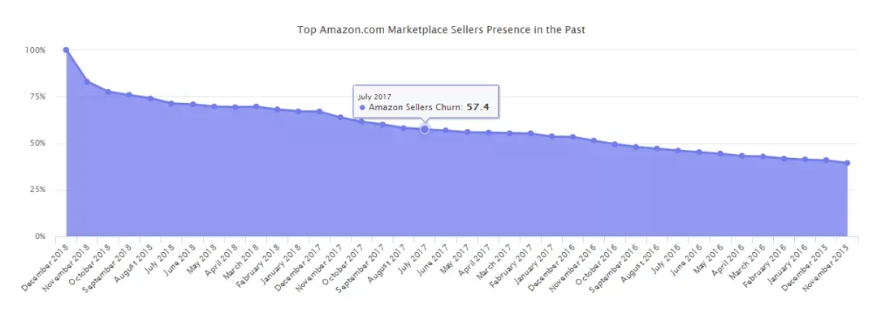Screen dimensions: 877x321
Task: Click the chart title text
Action: [x=441, y=30]
